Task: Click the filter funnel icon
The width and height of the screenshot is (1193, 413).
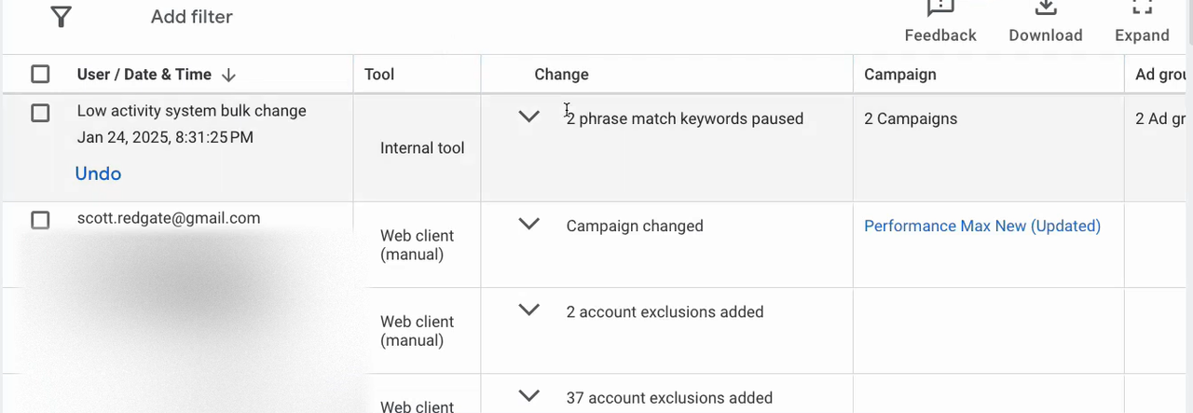Action: [x=61, y=17]
